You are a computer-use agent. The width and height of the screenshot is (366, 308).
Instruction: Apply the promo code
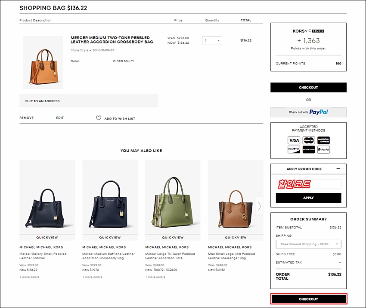point(308,198)
